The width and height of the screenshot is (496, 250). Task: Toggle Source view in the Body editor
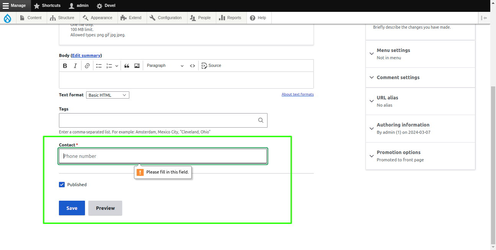coord(211,65)
